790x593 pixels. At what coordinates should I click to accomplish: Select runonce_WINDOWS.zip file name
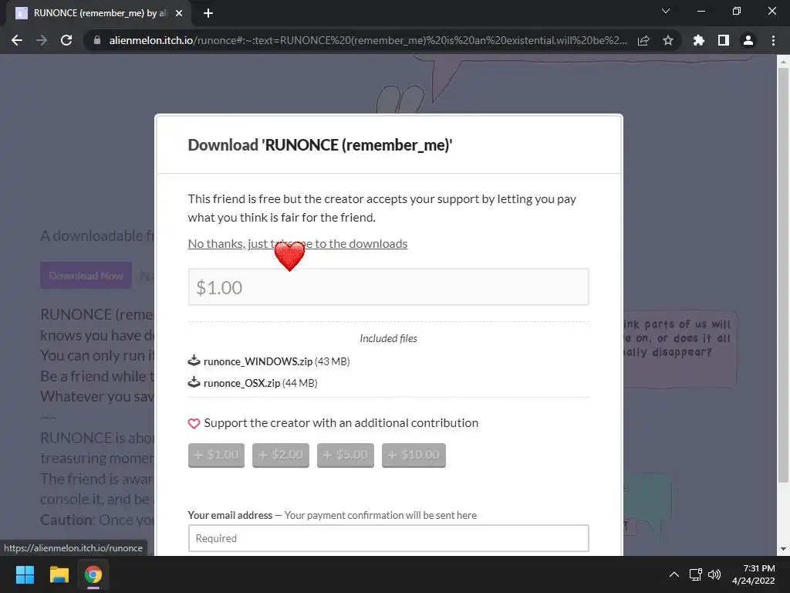(258, 361)
